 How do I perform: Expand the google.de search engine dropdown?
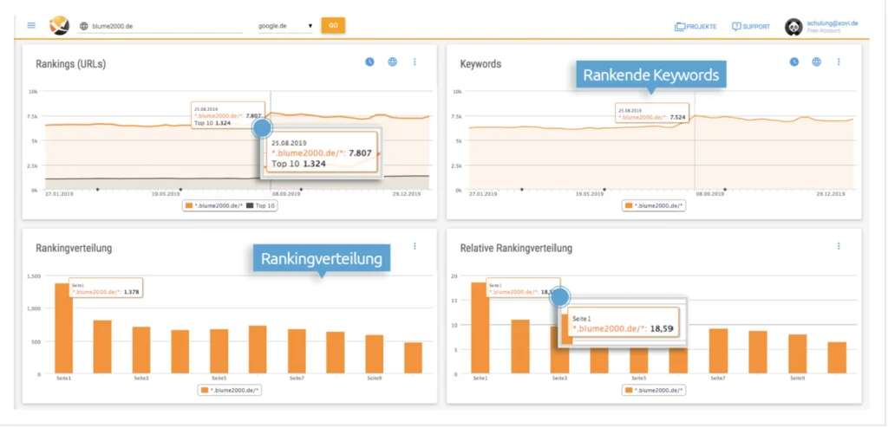pos(285,26)
